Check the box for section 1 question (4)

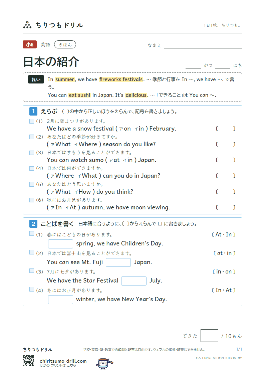(x=32, y=168)
